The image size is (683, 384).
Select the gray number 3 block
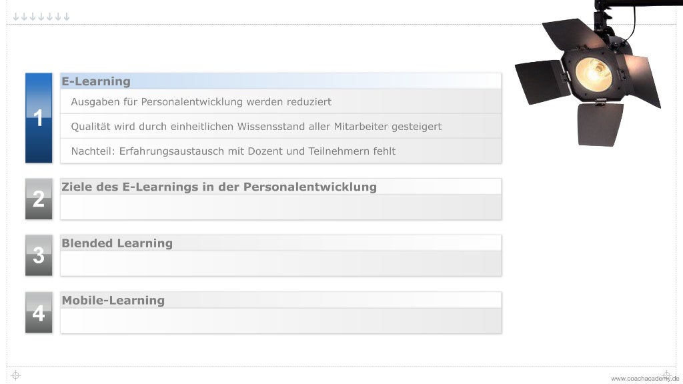coord(39,255)
